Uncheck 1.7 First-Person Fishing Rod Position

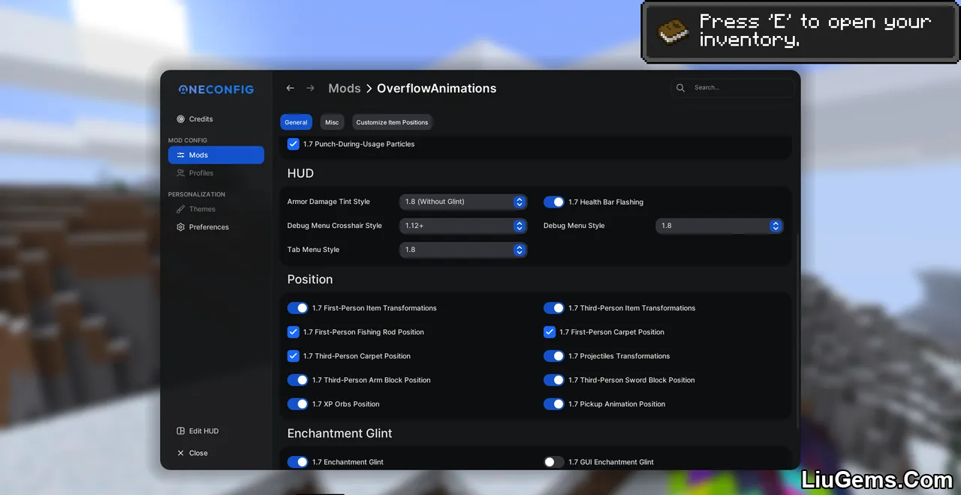pyautogui.click(x=294, y=332)
